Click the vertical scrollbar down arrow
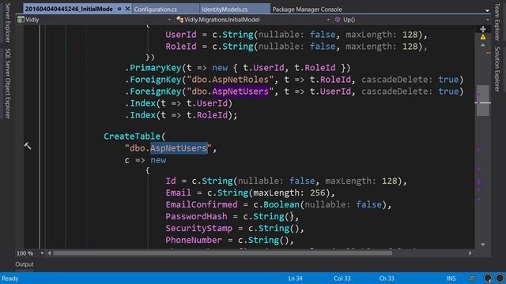The height and width of the screenshot is (284, 506). click(x=483, y=245)
